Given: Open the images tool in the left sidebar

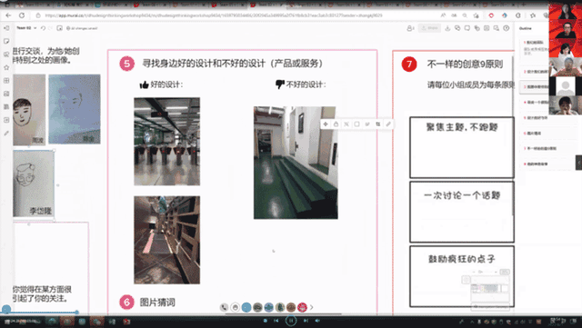Looking at the screenshot, I should (6, 94).
